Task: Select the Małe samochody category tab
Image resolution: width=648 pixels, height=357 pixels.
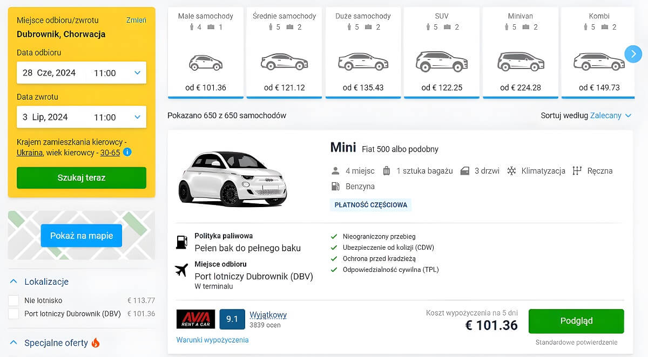Action: [206, 53]
